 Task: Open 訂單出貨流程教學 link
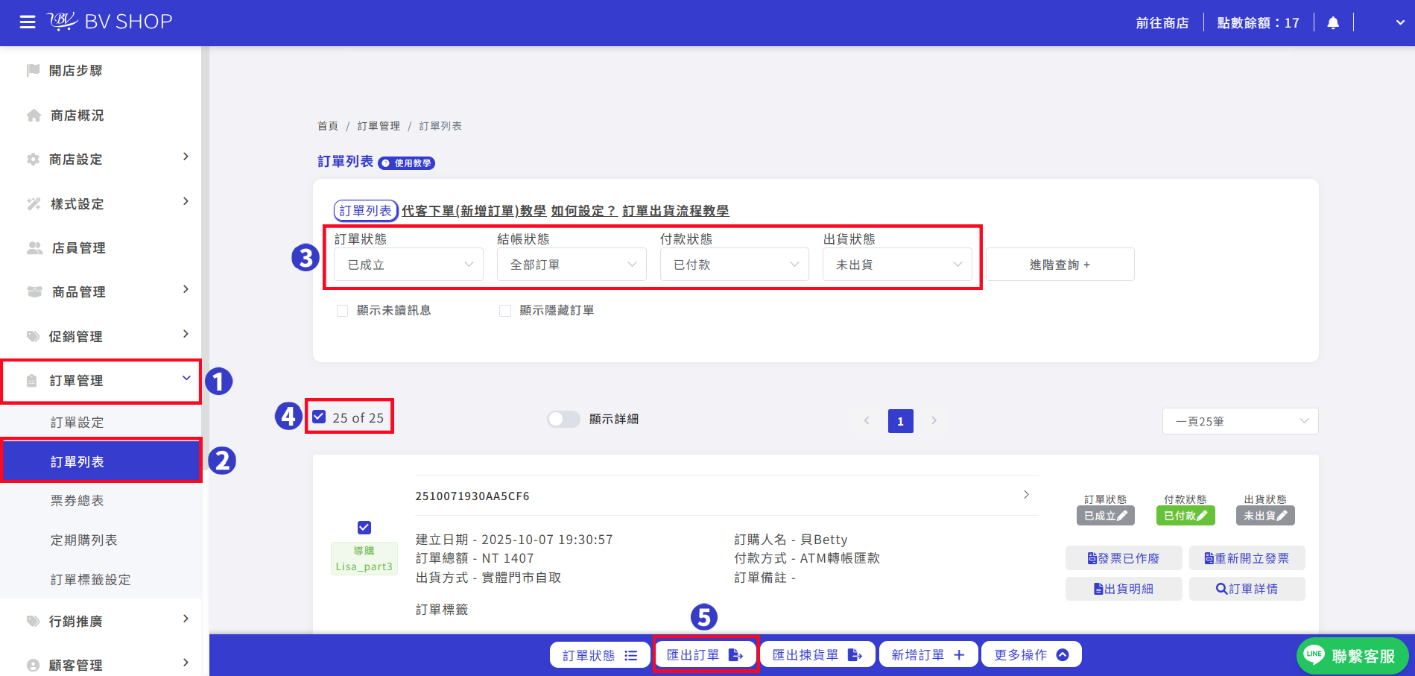(675, 211)
